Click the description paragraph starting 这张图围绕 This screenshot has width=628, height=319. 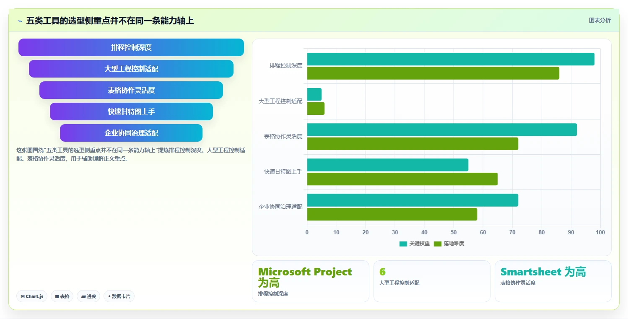tap(131, 154)
